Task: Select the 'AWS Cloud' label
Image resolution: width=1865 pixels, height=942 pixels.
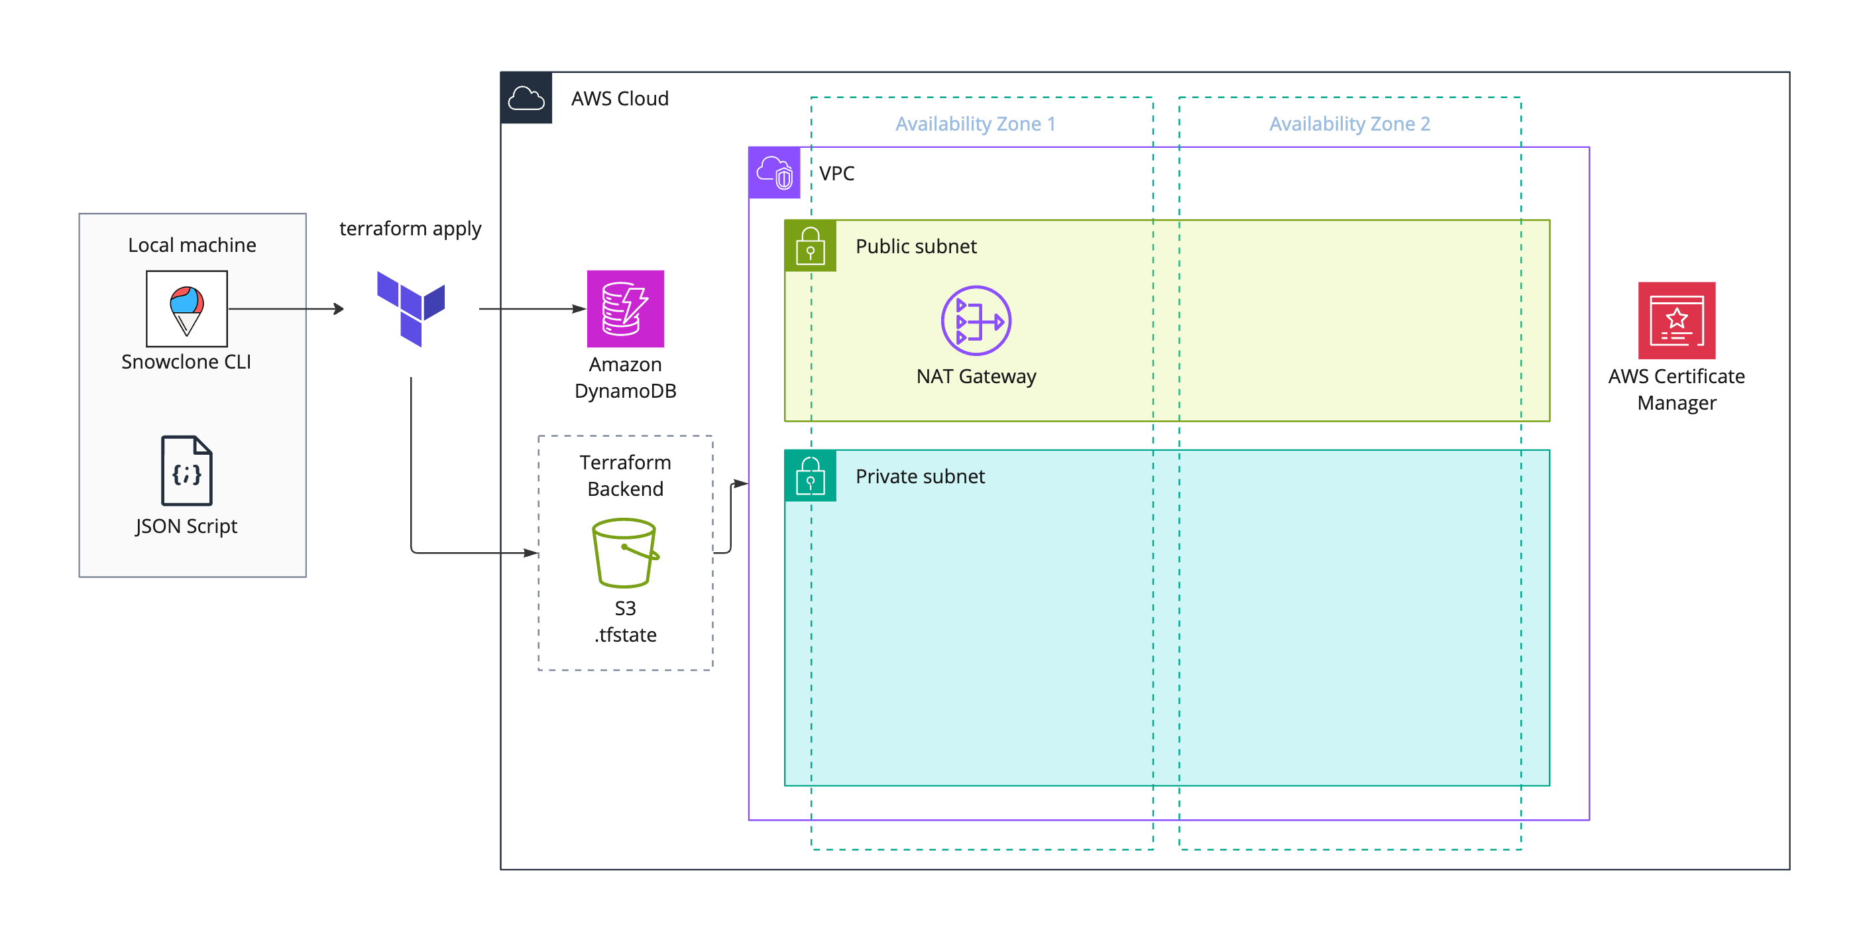Action: [620, 99]
